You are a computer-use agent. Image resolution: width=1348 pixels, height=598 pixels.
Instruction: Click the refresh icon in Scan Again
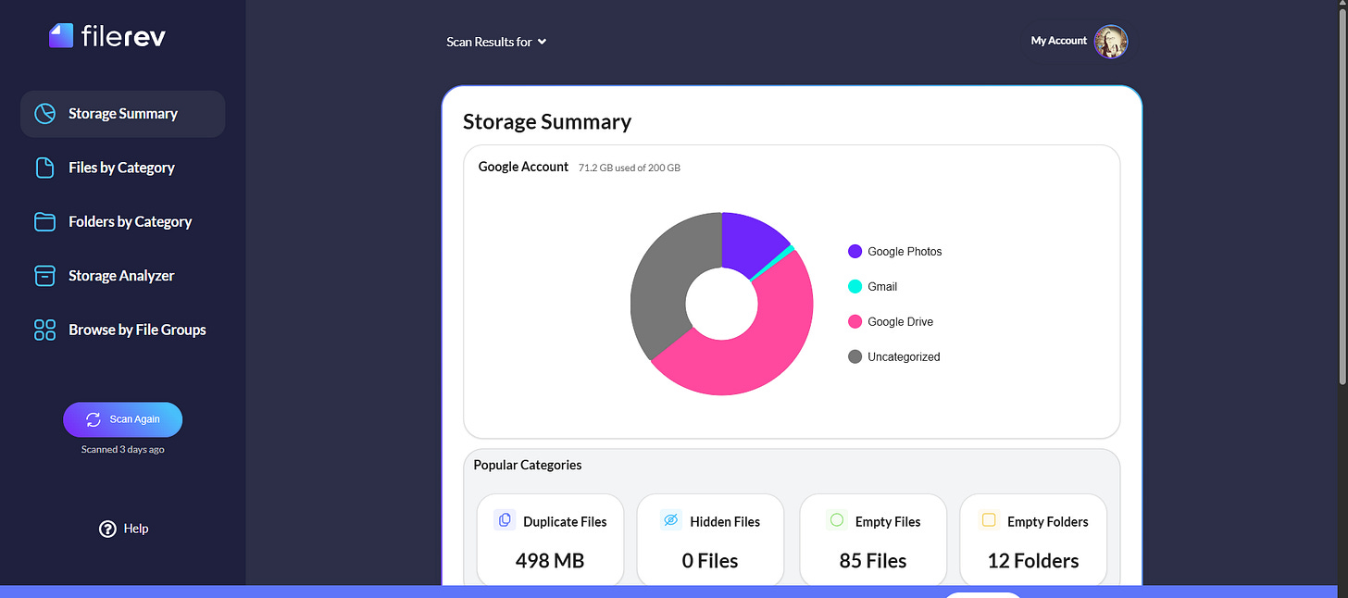(94, 419)
